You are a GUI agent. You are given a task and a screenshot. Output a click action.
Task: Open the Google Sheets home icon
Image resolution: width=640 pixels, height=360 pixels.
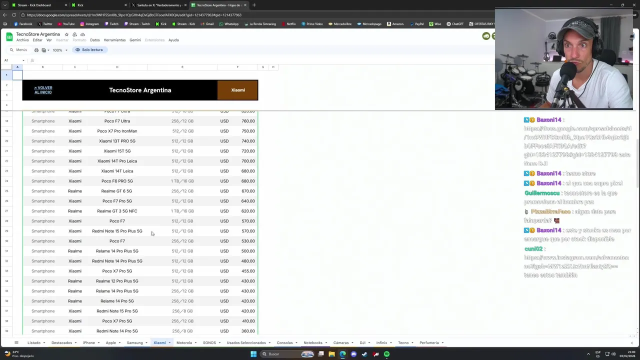click(x=9, y=37)
